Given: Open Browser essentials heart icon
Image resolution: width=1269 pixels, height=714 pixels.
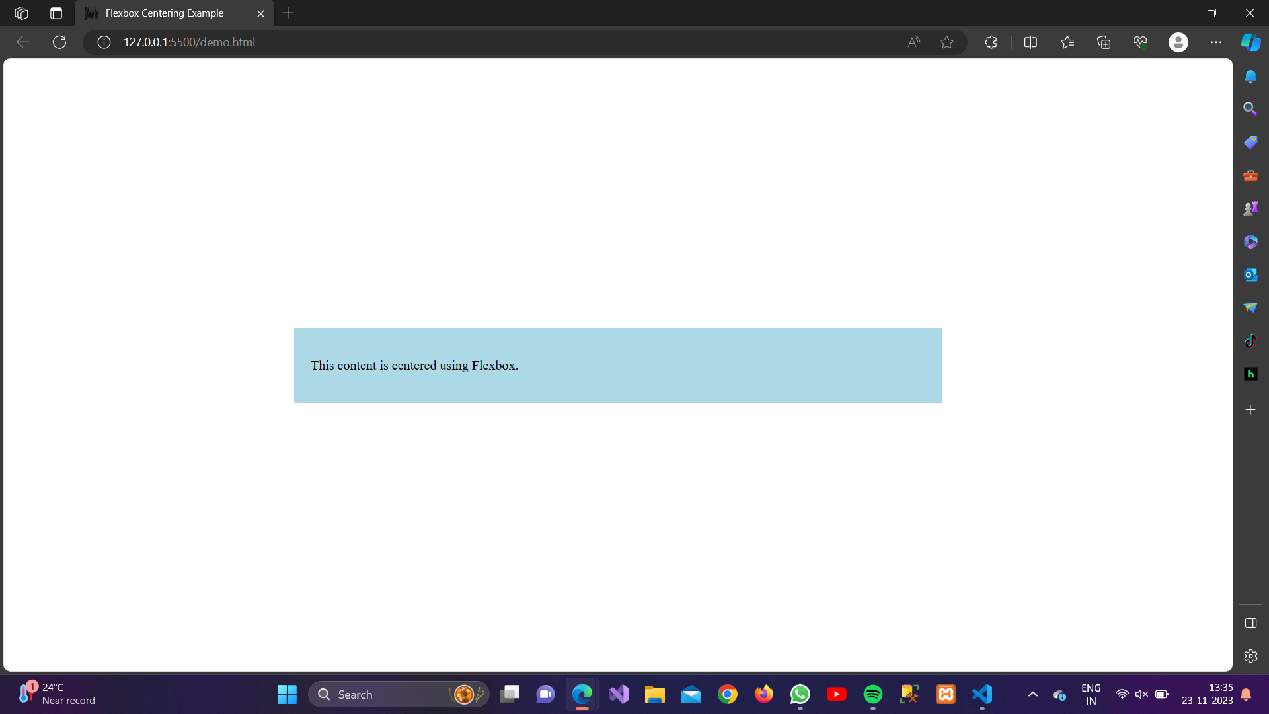Looking at the screenshot, I should [1140, 42].
